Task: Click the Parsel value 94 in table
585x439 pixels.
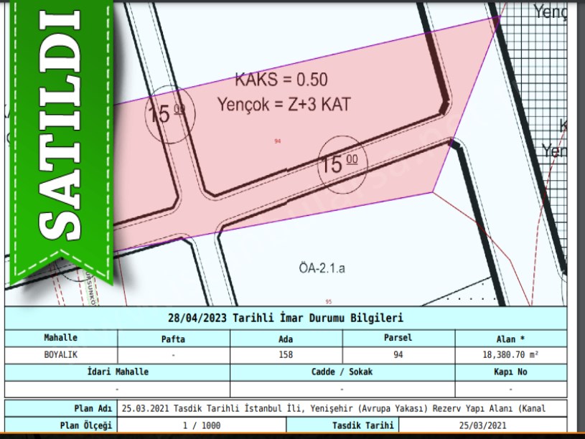Action: pos(398,354)
